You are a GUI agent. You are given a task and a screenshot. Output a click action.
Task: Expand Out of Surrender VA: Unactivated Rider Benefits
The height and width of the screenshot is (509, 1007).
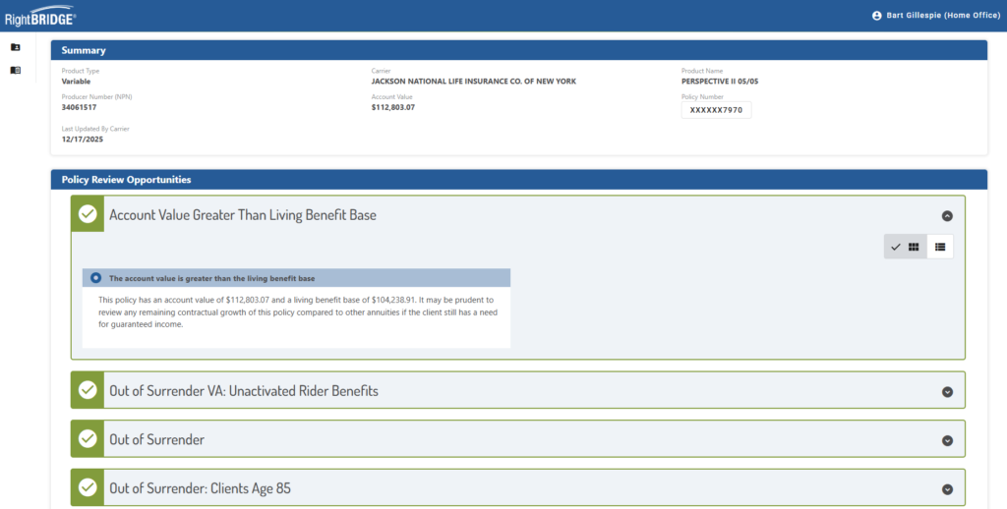tap(947, 391)
